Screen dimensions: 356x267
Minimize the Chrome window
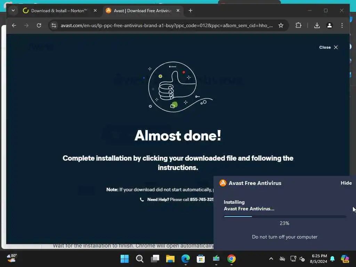coord(310,10)
